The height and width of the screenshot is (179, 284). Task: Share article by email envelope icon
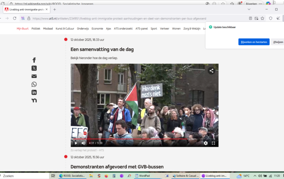pyautogui.click(x=34, y=76)
